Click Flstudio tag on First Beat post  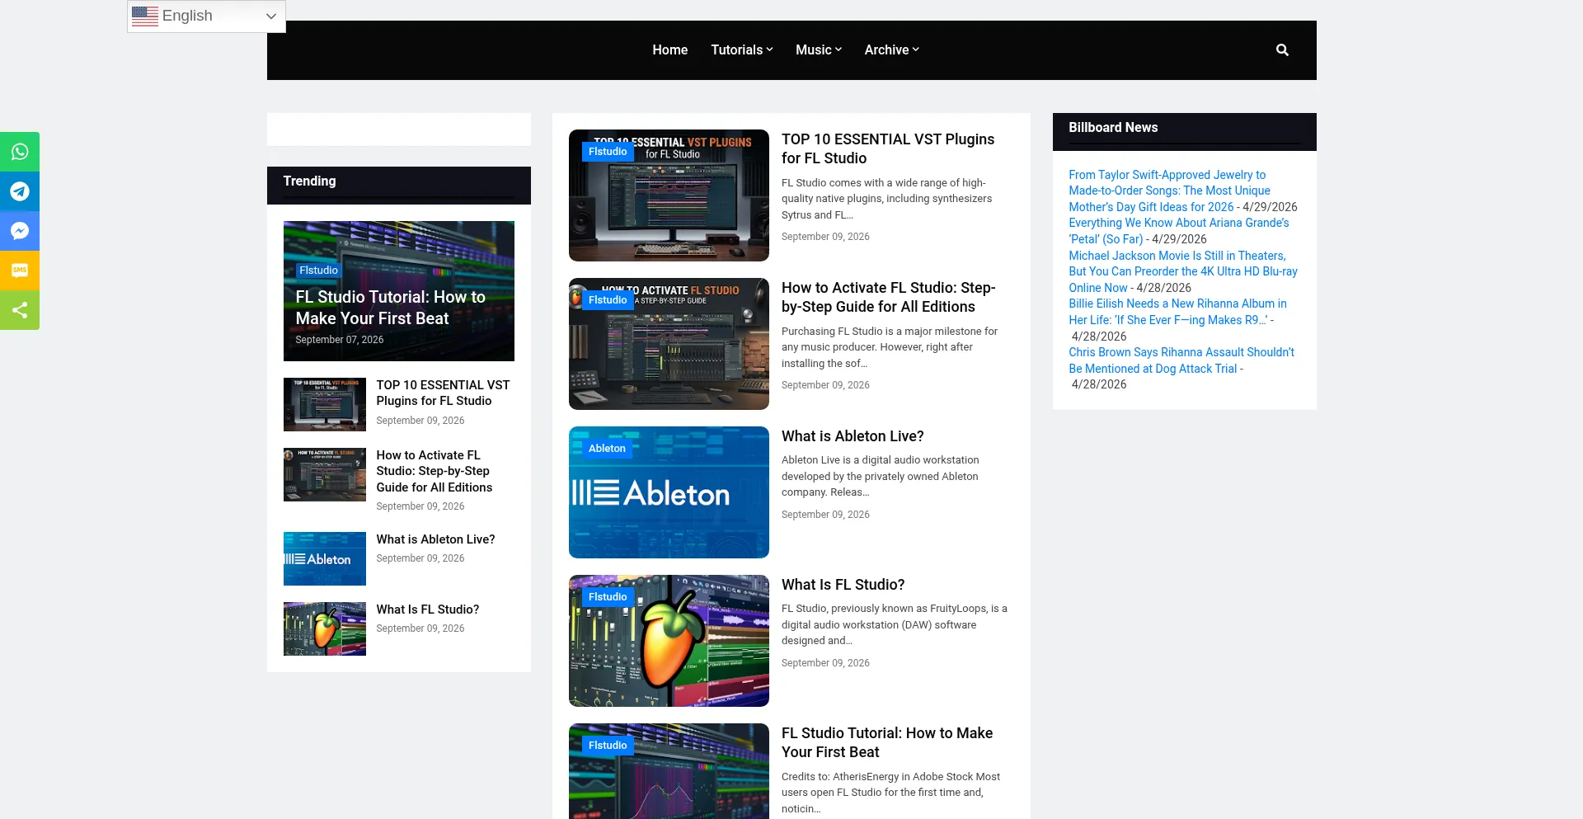[608, 746]
